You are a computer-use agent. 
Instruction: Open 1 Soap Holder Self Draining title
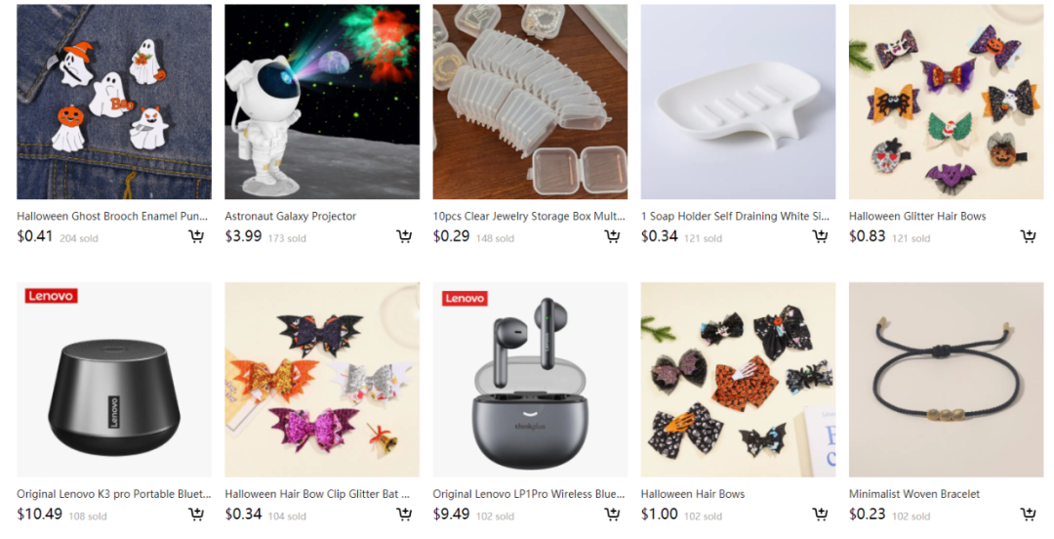click(736, 216)
